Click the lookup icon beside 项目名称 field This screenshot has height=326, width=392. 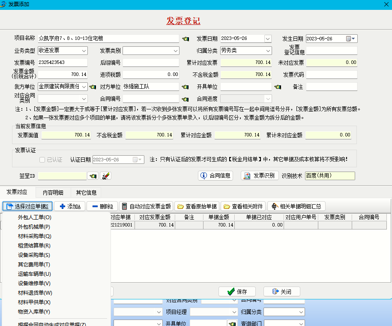185,39
